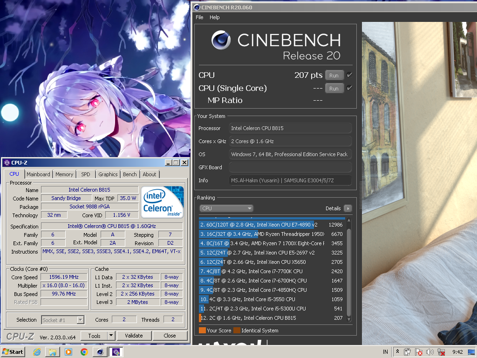Switch to Memory tab in CPU-Z
This screenshot has height=358, width=477.
click(x=64, y=174)
